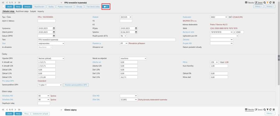Open calendar picker for Splatno date
Viewport: 280px width, 116px height.
click(136, 32)
